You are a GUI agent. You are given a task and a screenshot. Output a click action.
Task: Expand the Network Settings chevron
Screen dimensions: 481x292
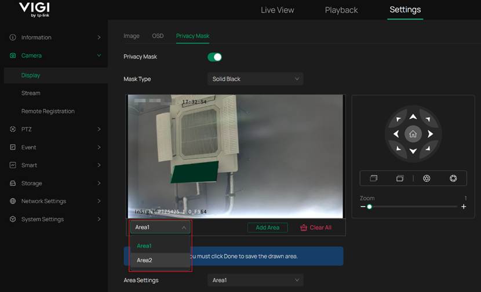(x=99, y=201)
